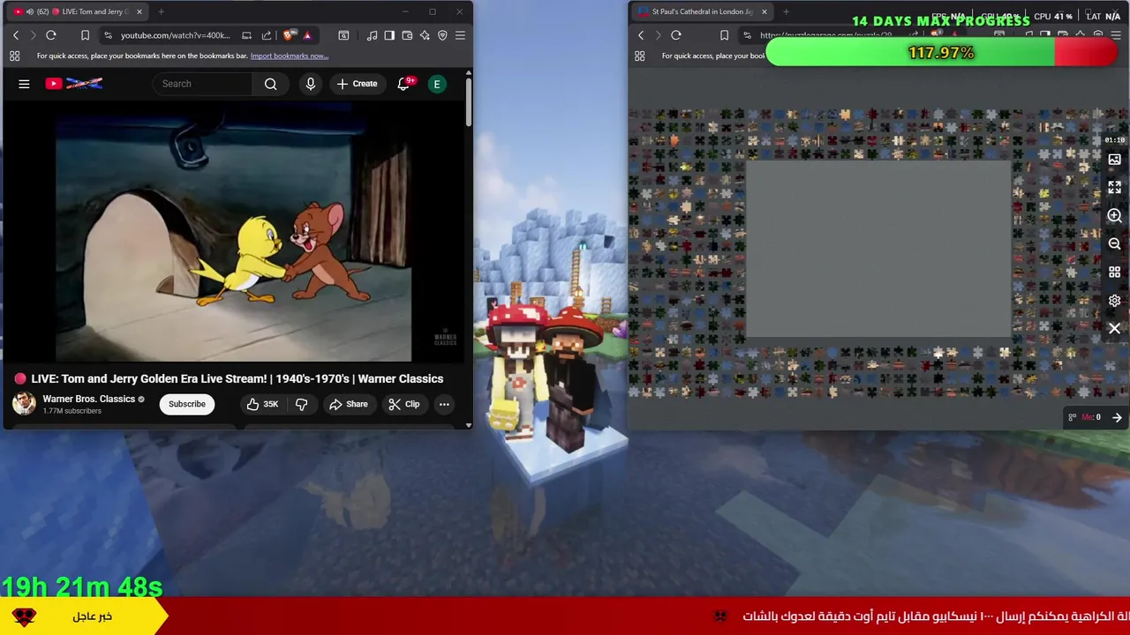Open Brave Rewards triangle icon

click(x=307, y=35)
